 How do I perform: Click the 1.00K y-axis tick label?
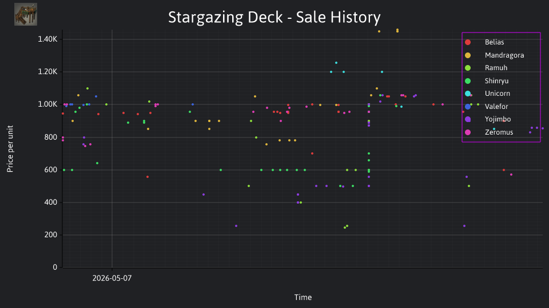click(x=47, y=104)
